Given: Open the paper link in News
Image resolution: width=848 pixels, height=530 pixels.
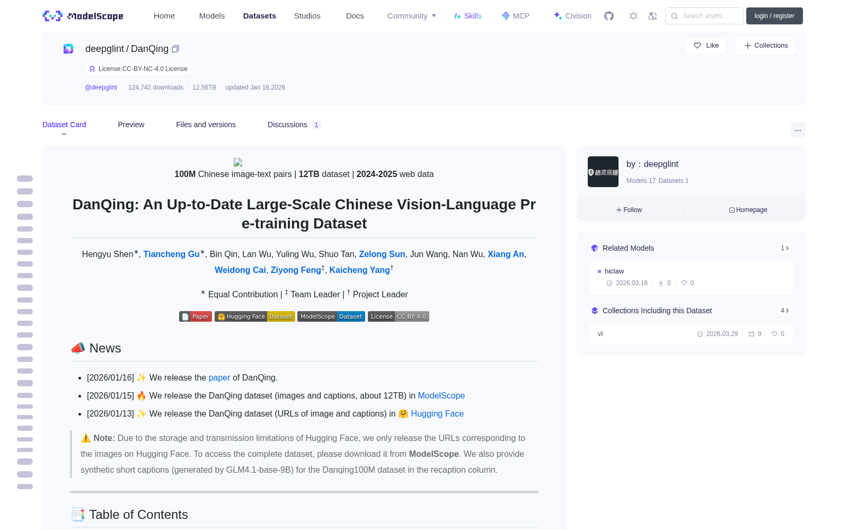Looking at the screenshot, I should tap(219, 378).
